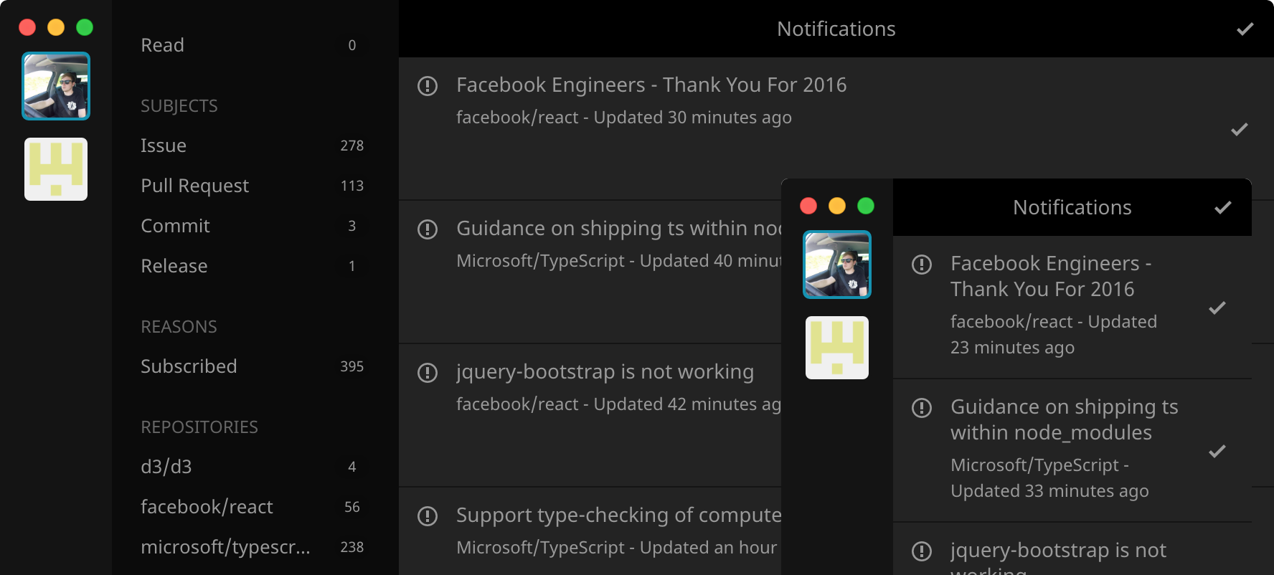Image resolution: width=1274 pixels, height=575 pixels.
Task: Click 'facebook/react - Updated 23 minutes ago' text
Action: (1054, 335)
